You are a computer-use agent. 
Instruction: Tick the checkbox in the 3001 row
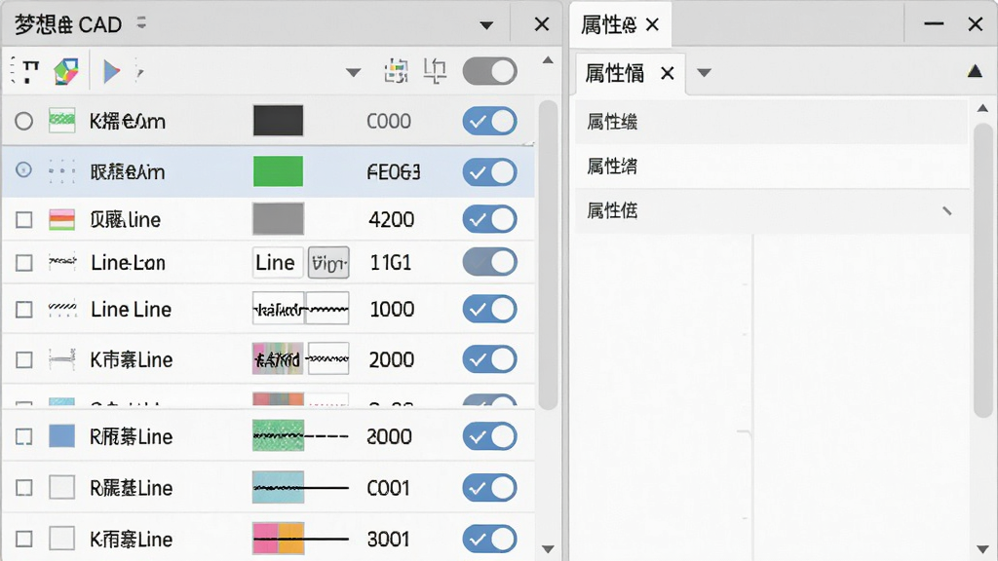pos(23,539)
